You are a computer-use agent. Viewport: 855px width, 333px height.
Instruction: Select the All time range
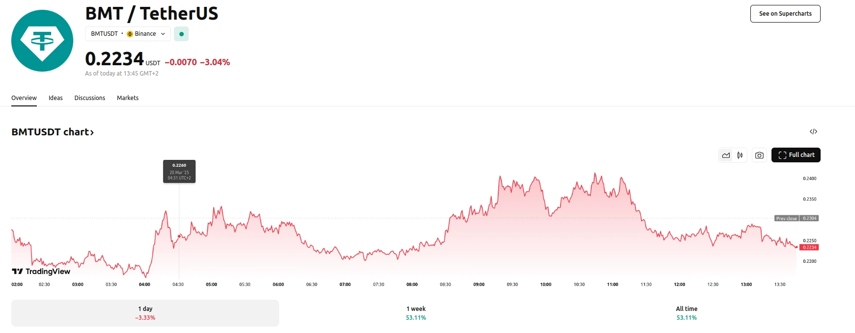point(686,313)
